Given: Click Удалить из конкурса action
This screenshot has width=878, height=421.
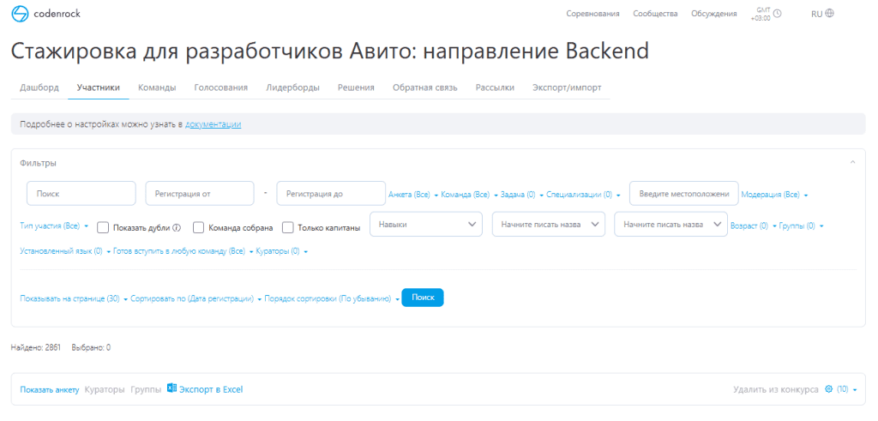Looking at the screenshot, I should click(x=776, y=389).
